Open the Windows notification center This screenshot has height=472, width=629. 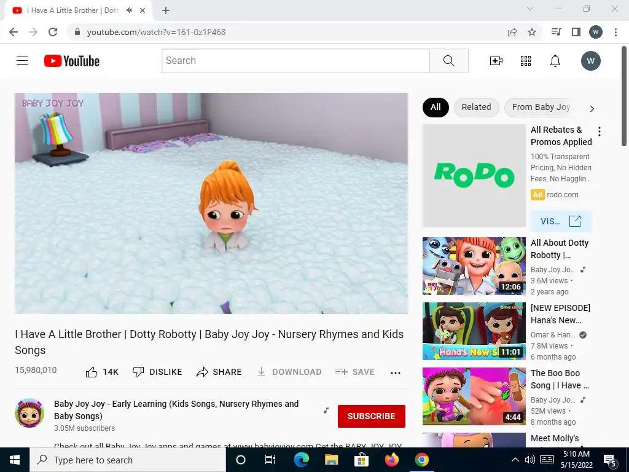610,460
